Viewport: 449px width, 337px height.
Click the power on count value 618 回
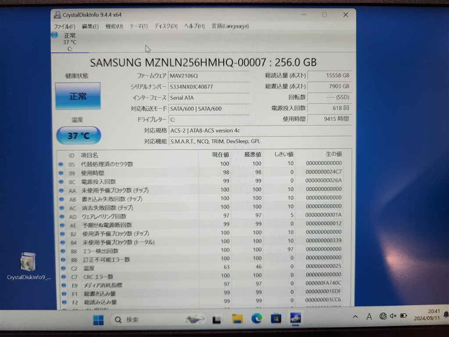329,108
